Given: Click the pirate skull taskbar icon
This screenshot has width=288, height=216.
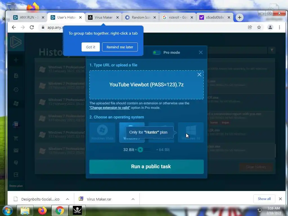Looking at the screenshot, I should [77, 210].
